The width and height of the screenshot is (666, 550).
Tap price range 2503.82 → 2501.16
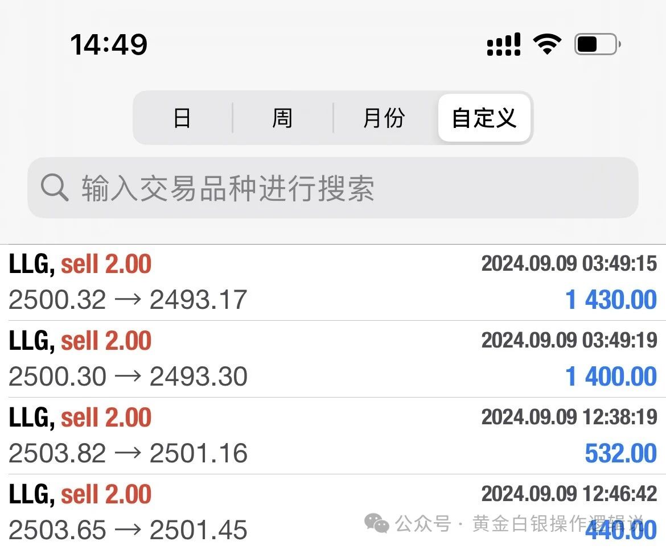pyautogui.click(x=128, y=453)
